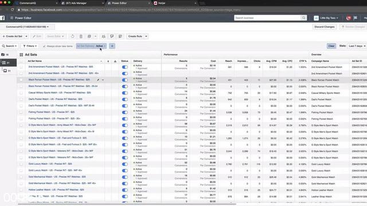Click in the Search business input field
The height and width of the screenshot is (206, 367).
pos(268,18)
